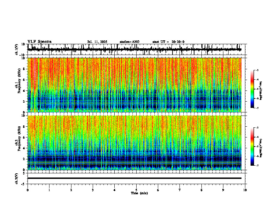Click the ch.1 "Frequency (kHz)" axis label
The width and height of the screenshot is (276, 213).
[20, 81]
